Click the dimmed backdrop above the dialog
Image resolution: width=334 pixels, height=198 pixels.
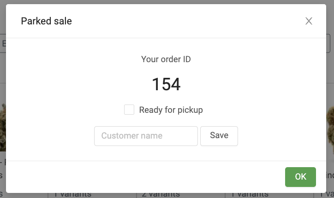(166, 2)
